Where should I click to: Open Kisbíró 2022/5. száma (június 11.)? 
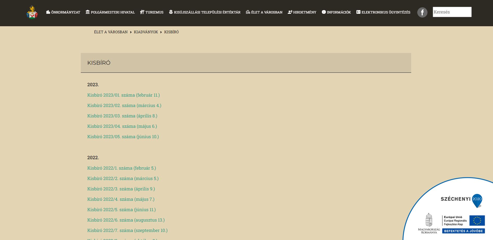click(x=122, y=210)
